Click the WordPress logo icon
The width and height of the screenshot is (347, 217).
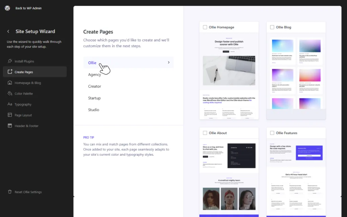pos(7,8)
